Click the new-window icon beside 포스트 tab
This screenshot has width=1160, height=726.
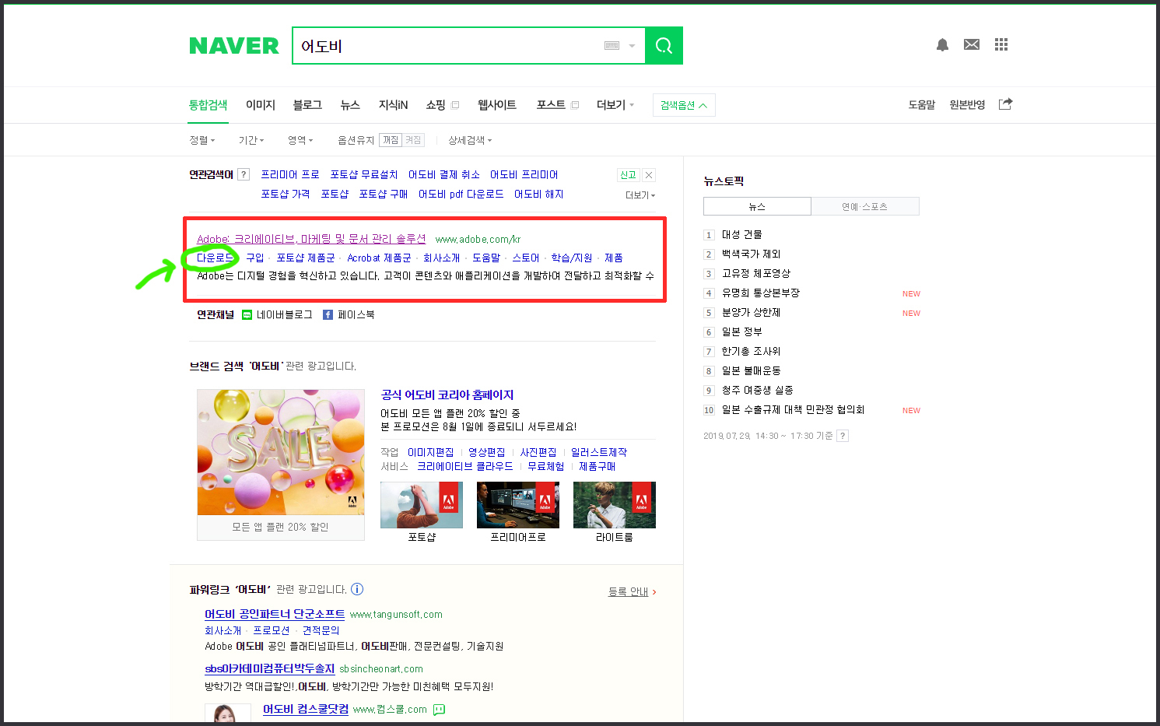(575, 105)
